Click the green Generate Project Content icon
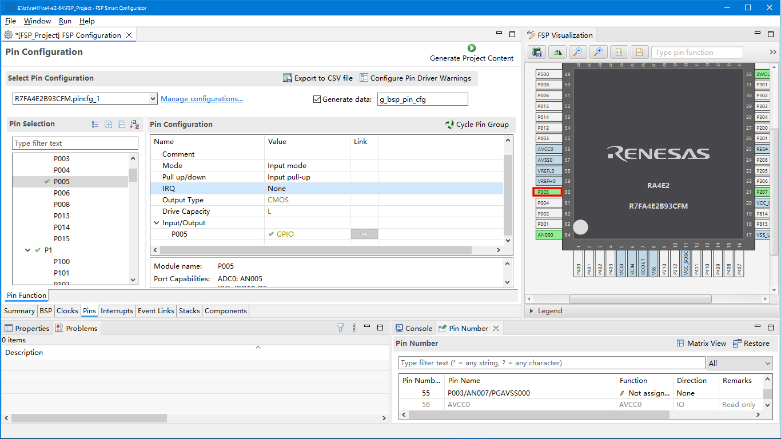This screenshot has width=781, height=439. pyautogui.click(x=472, y=48)
